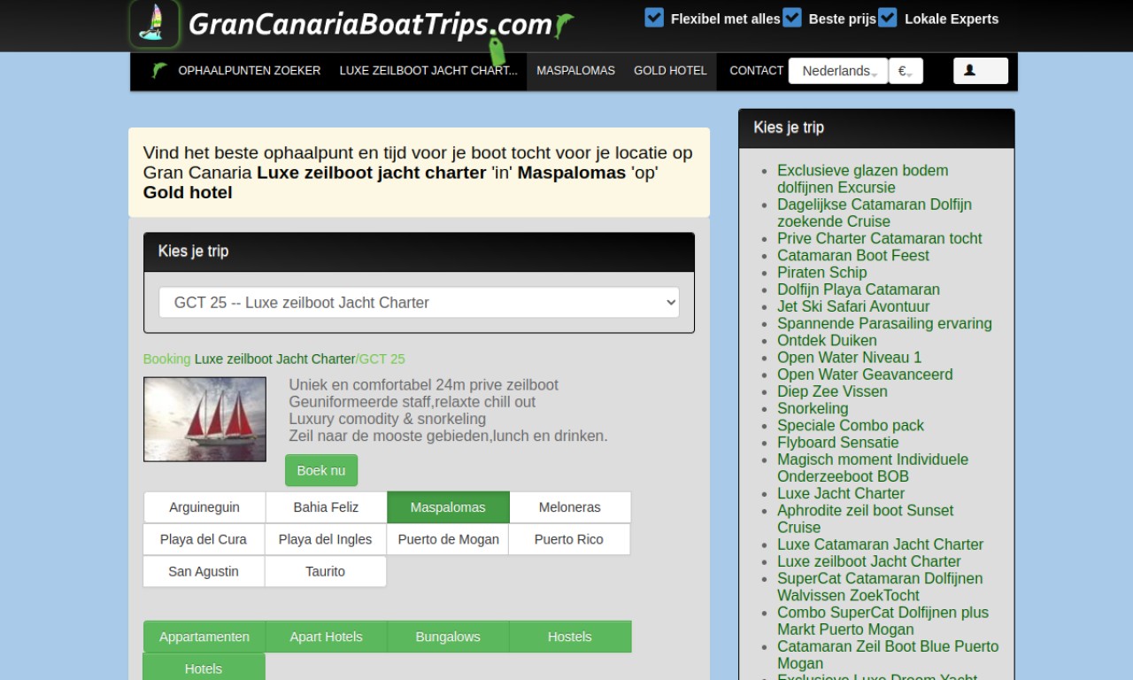
Task: Open the Nederlands language dropdown
Action: [x=838, y=71]
